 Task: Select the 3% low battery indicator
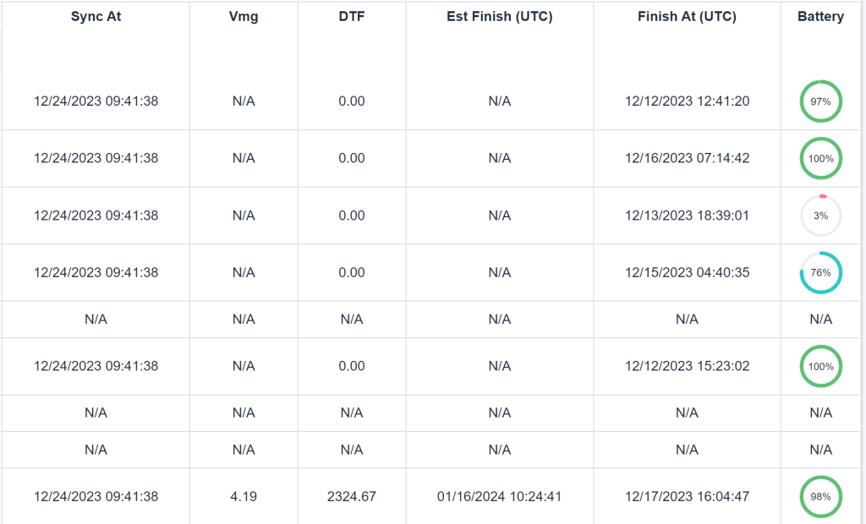pos(820,216)
